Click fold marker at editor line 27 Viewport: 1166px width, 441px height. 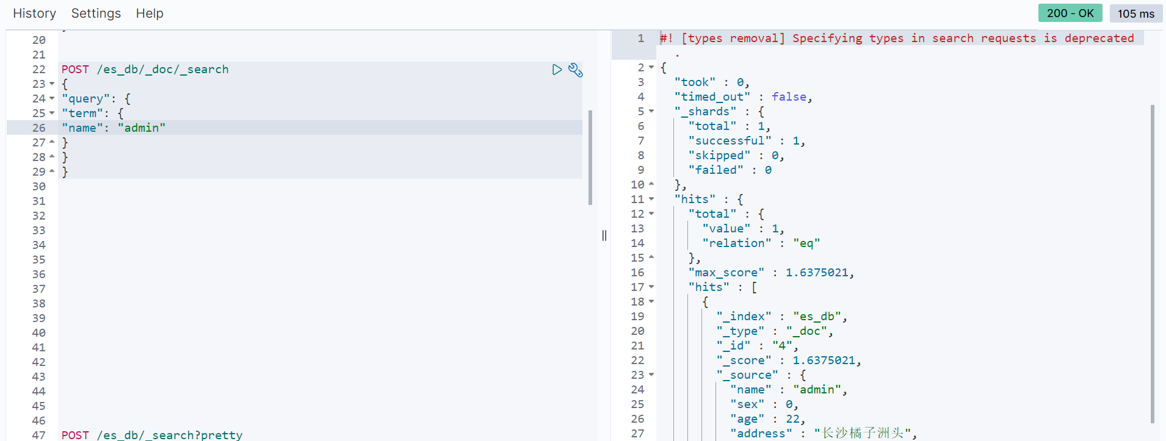(52, 142)
